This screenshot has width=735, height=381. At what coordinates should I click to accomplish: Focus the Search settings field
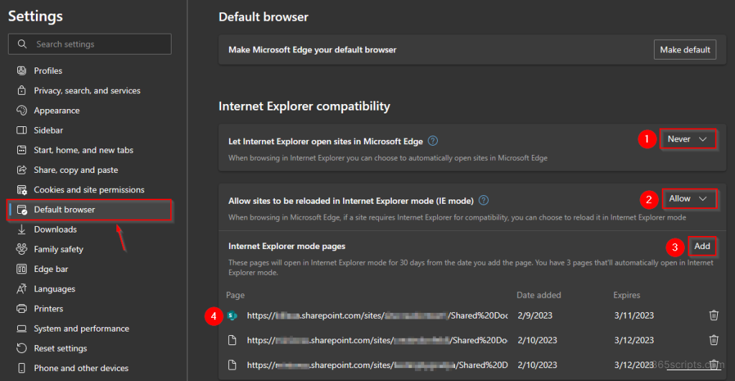click(x=90, y=44)
